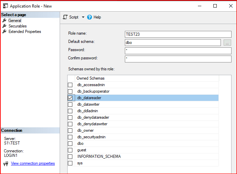Focus the Confirm password field
The height and width of the screenshot is (174, 237).
178,59
